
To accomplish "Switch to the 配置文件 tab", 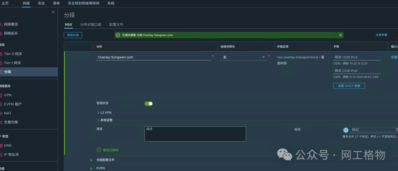I will (x=116, y=25).
